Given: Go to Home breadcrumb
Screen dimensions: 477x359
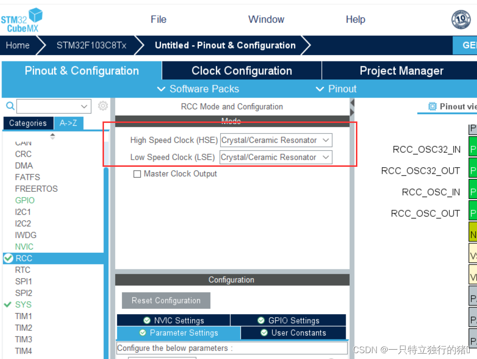Looking at the screenshot, I should pyautogui.click(x=18, y=45).
